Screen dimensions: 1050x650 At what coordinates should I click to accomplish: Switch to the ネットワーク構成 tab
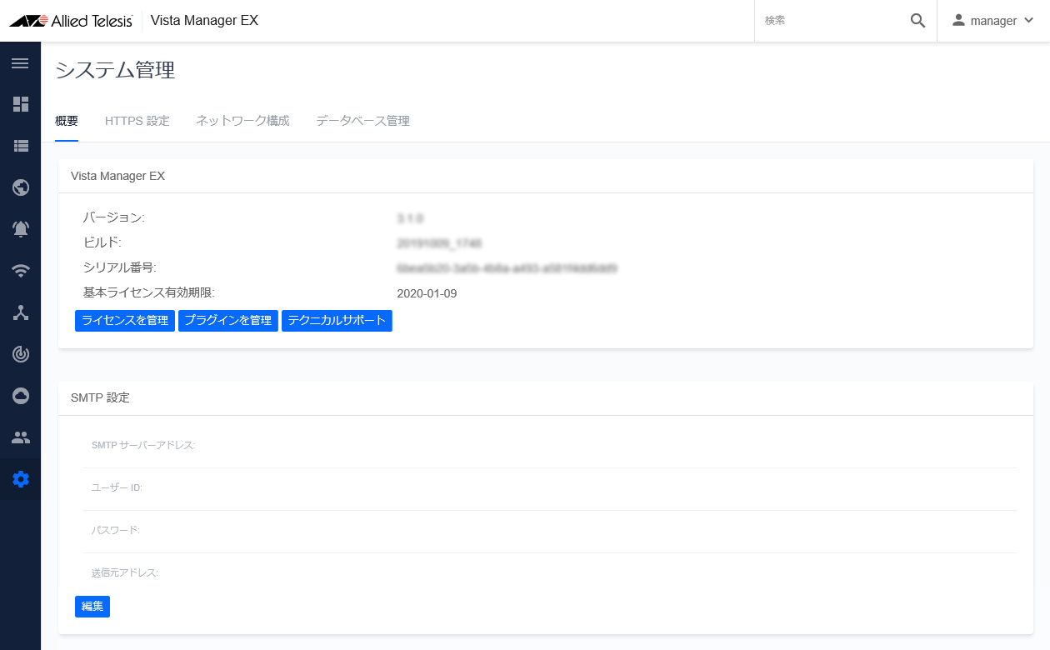click(x=242, y=121)
